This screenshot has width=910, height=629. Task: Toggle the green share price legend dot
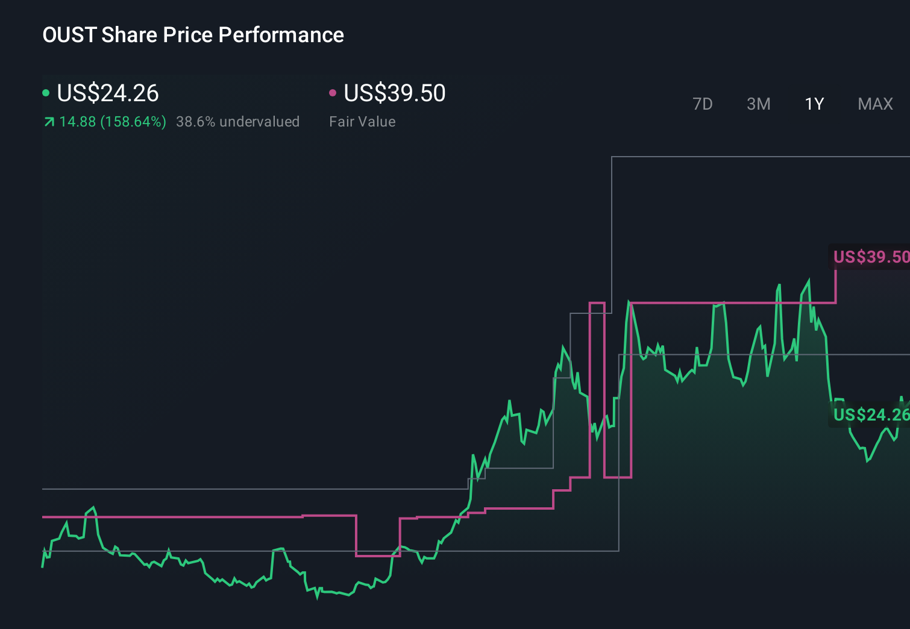point(47,92)
